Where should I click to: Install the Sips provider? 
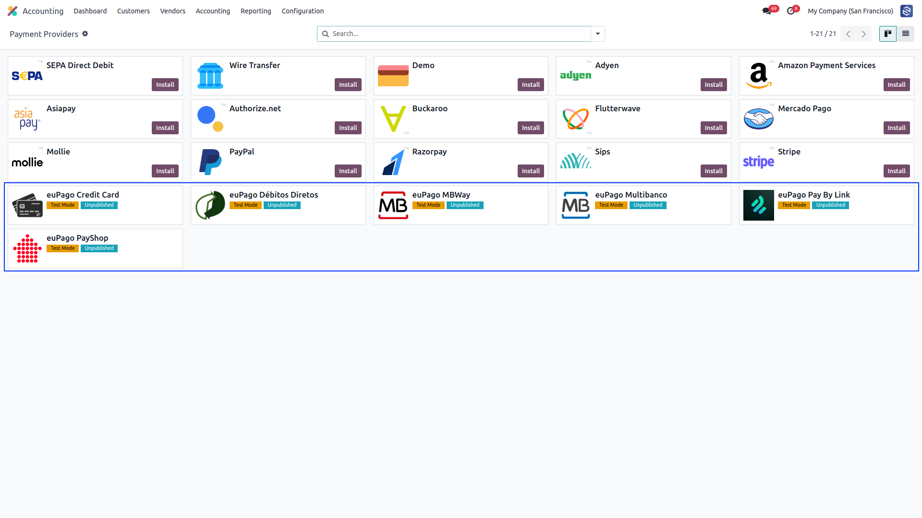click(x=714, y=171)
